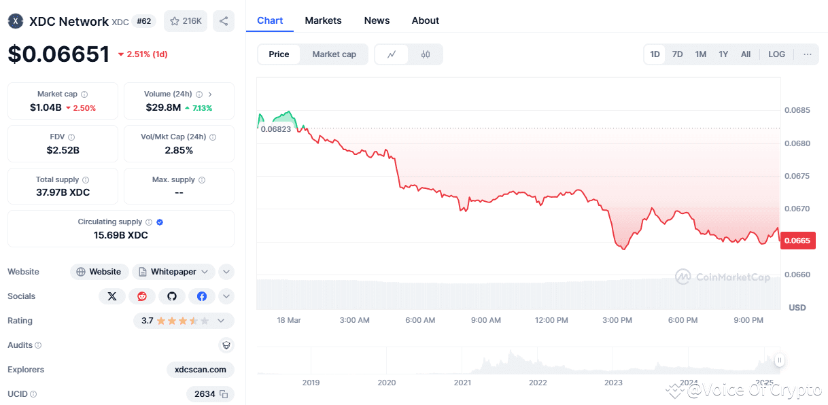The image size is (828, 405).
Task: Switch to the Markets tab
Action: tap(323, 20)
